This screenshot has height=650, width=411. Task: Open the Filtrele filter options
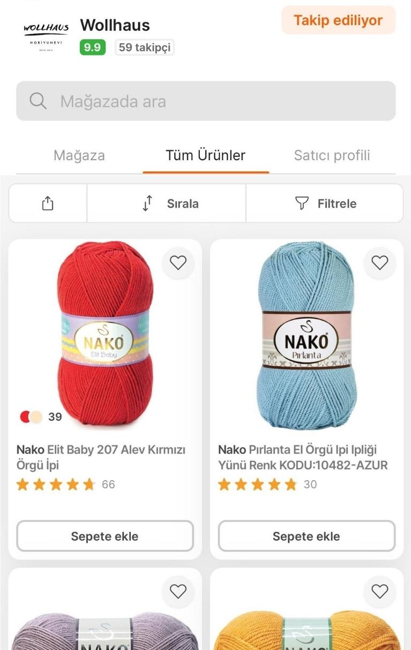[325, 203]
